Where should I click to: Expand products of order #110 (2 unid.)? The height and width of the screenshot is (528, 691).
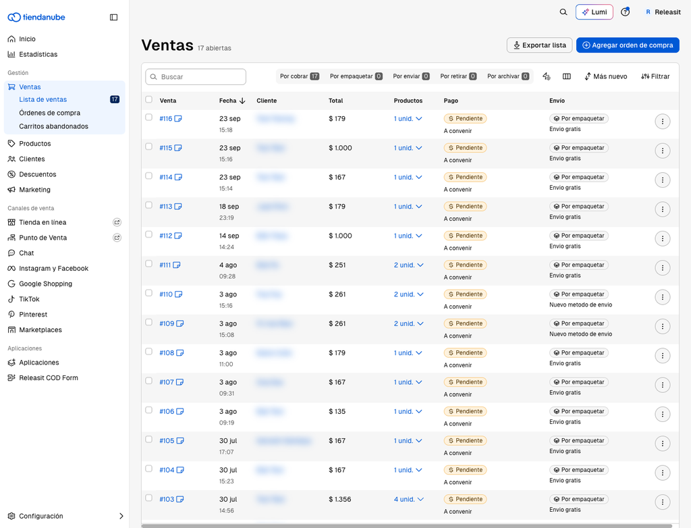[408, 294]
